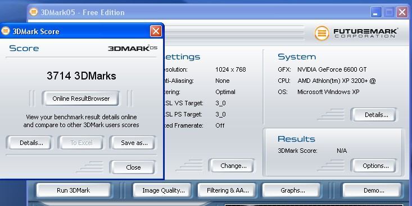
Task: Click the VS Target 3_0 value
Action: 220,103
